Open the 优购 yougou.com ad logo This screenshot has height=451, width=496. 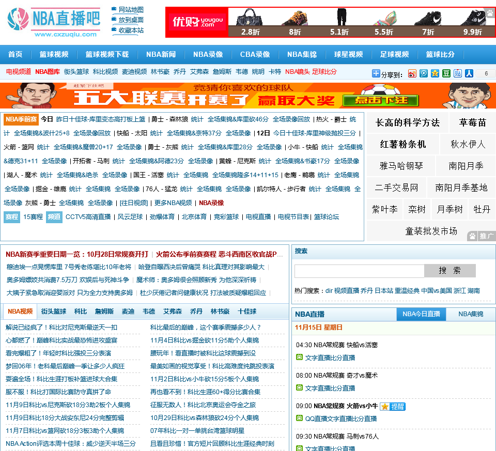tap(197, 22)
